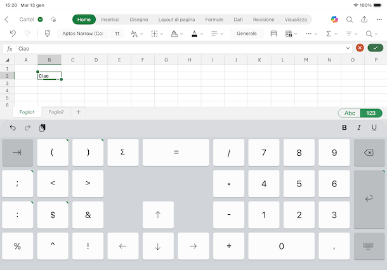Tap the Sigma autosum key on keyboard
Screen dimensions: 387x270
(x=122, y=152)
